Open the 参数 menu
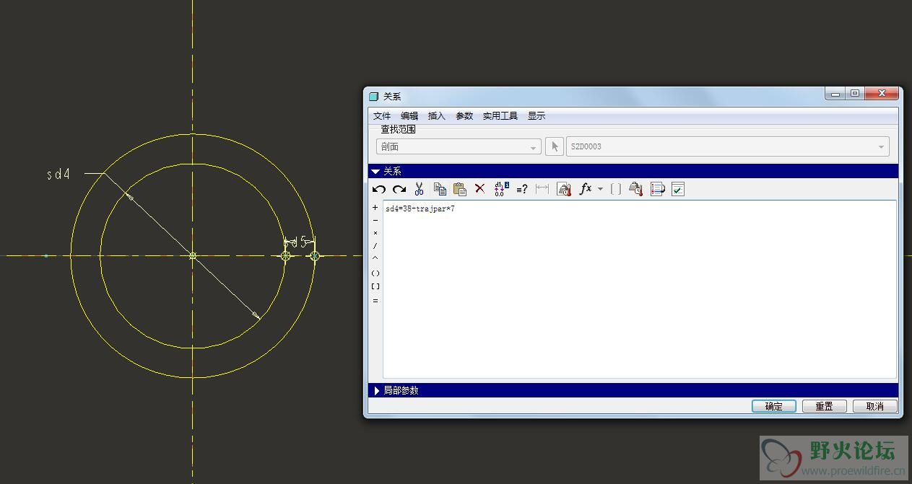 pos(464,116)
